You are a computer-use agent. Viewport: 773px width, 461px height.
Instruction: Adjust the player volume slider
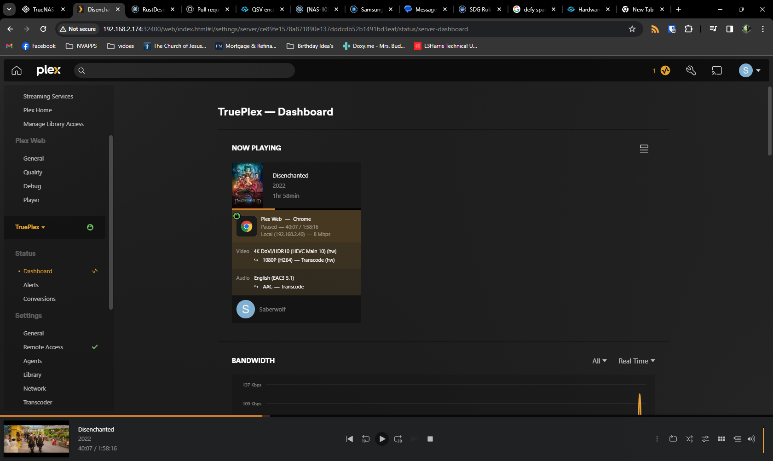tap(763, 440)
